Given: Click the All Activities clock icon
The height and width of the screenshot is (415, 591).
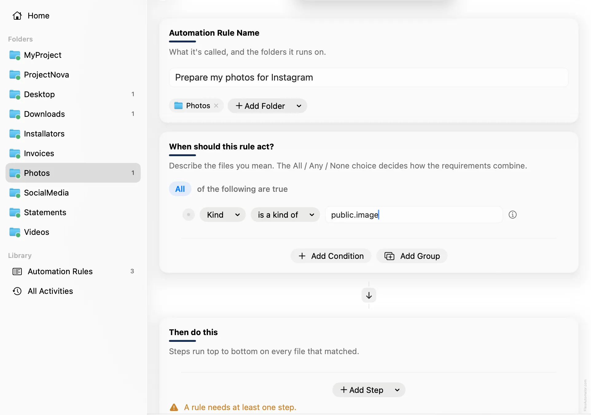Looking at the screenshot, I should click(17, 291).
